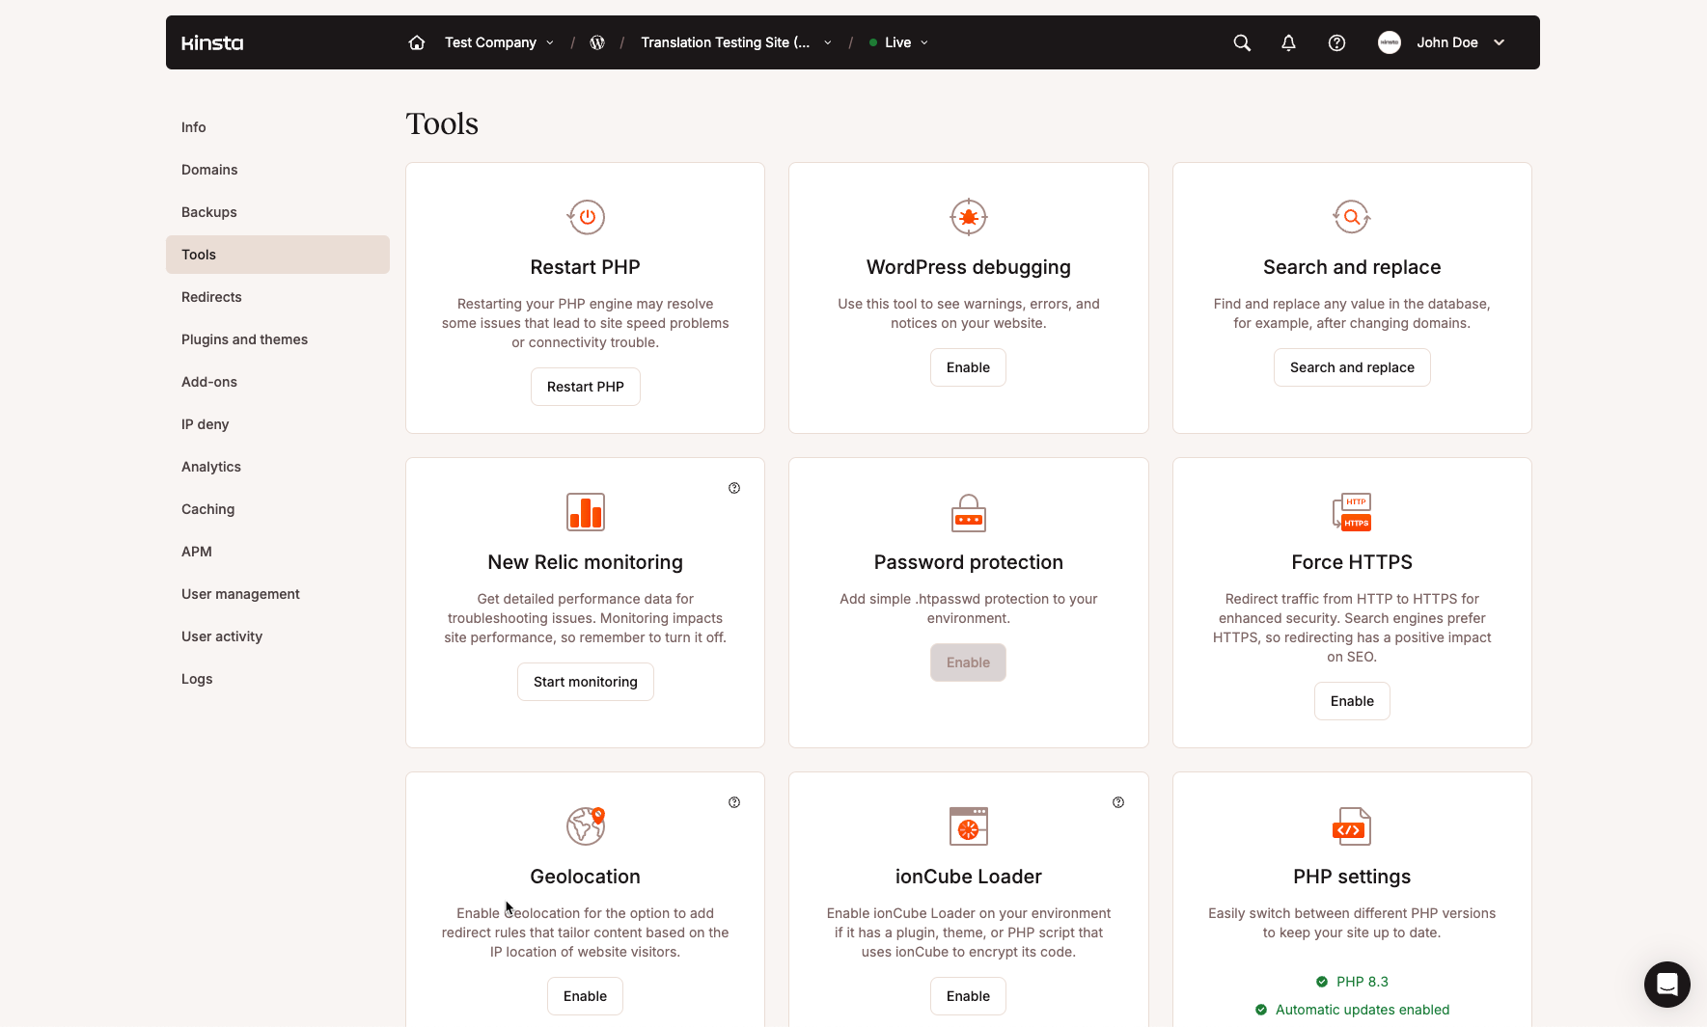The width and height of the screenshot is (1707, 1027).
Task: Open the chat support bubble
Action: click(1667, 985)
